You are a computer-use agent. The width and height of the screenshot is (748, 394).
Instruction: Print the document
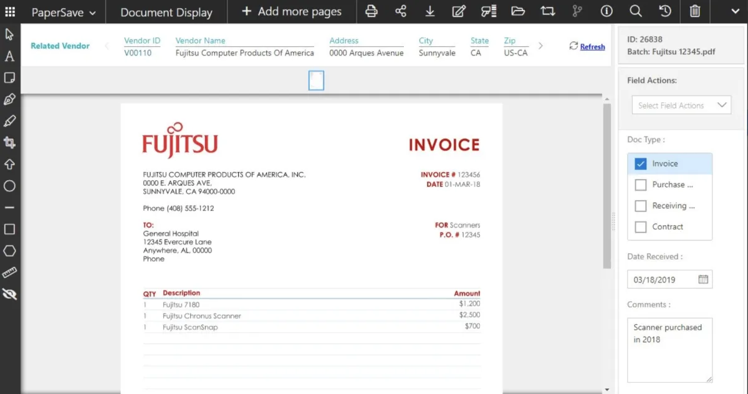tap(372, 11)
